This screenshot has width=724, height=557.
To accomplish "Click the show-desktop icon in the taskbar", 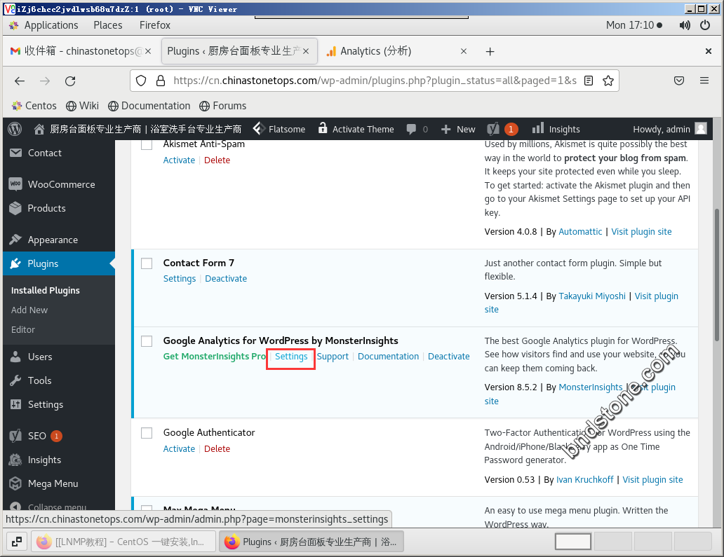I will [x=17, y=542].
